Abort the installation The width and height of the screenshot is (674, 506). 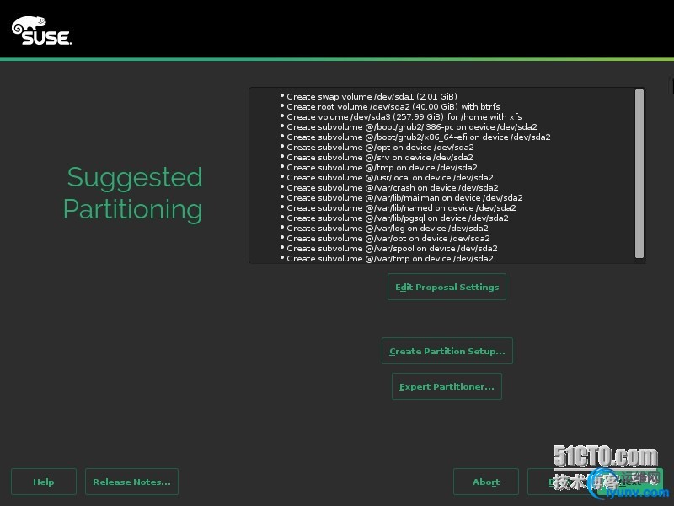point(486,482)
